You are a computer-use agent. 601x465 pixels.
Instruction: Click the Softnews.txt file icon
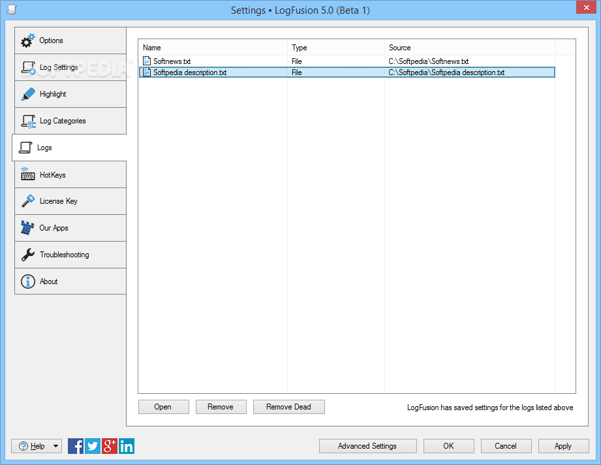coord(147,61)
